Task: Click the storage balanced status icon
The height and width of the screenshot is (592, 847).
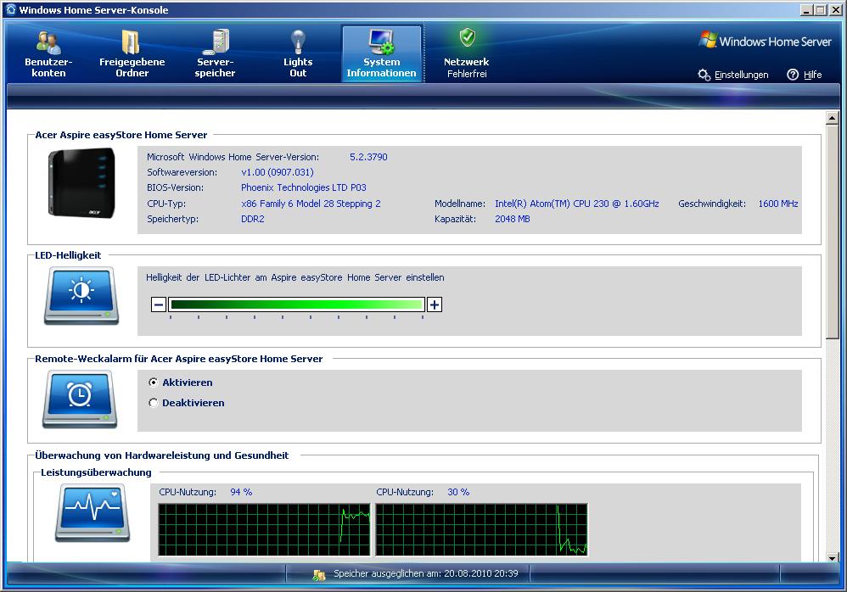Action: click(319, 574)
